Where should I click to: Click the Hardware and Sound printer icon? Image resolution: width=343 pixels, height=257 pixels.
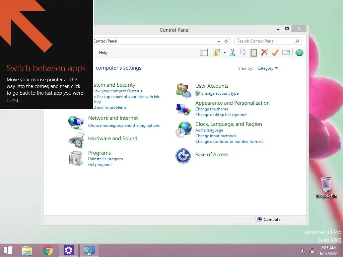click(x=76, y=140)
